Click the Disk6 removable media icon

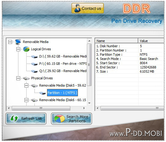34,100
